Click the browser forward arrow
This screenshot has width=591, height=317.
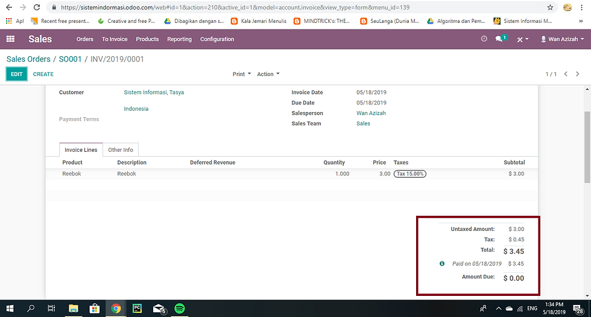(x=23, y=7)
